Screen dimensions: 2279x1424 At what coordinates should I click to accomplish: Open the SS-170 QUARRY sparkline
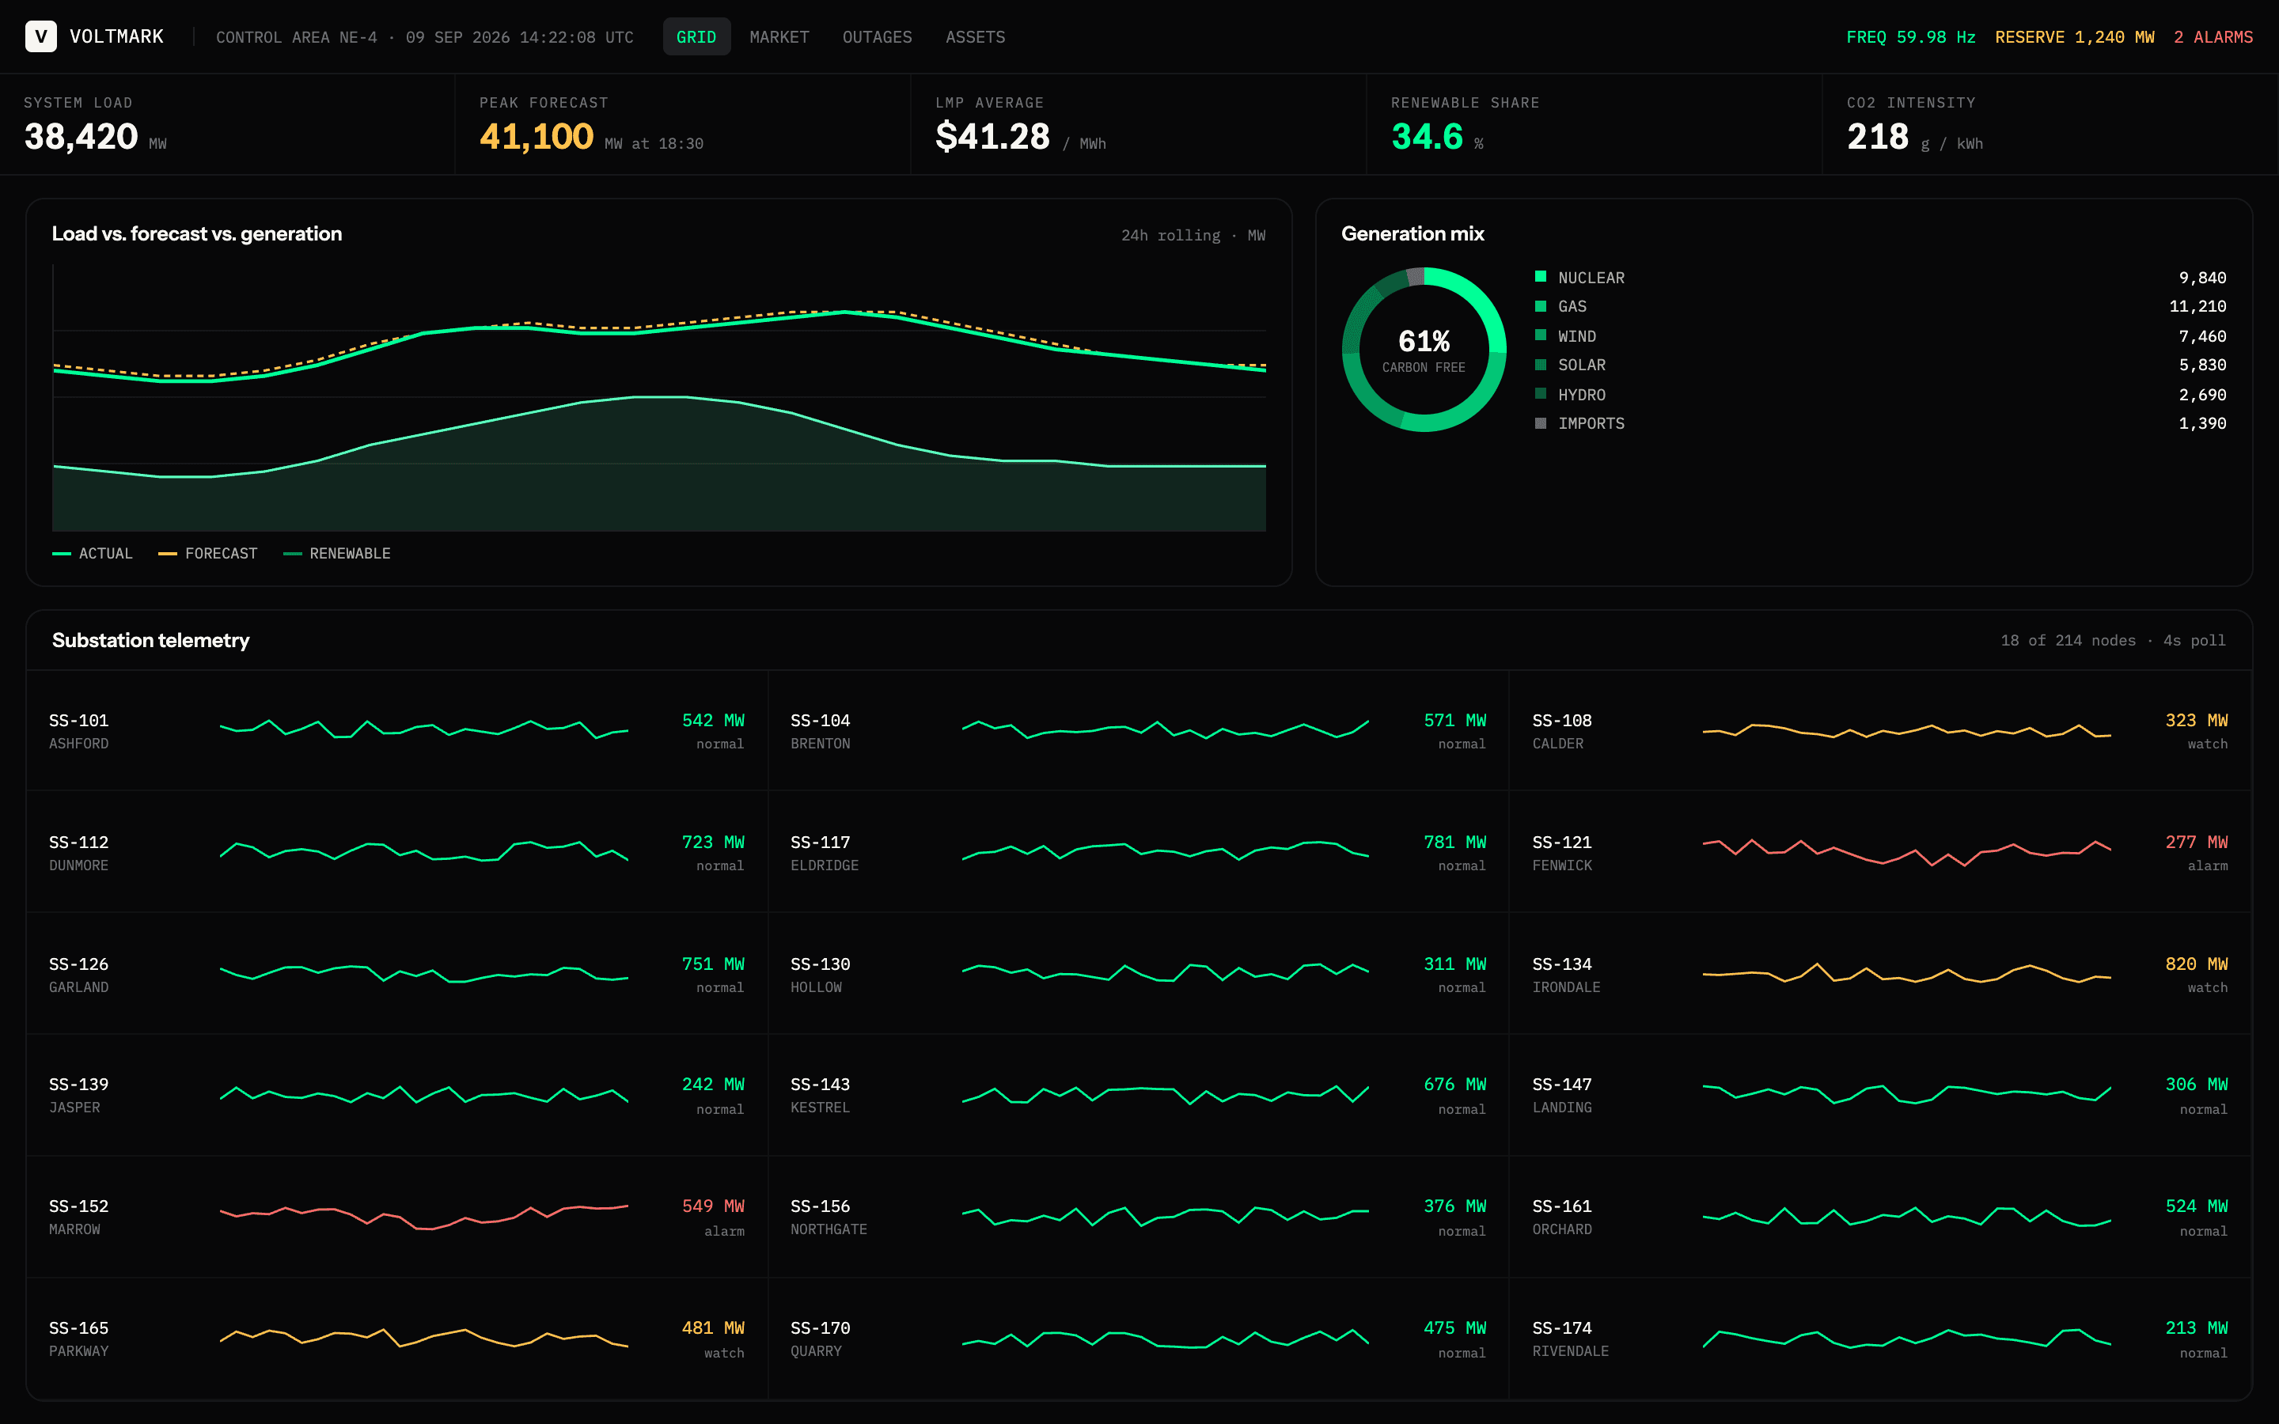pyautogui.click(x=1165, y=1339)
